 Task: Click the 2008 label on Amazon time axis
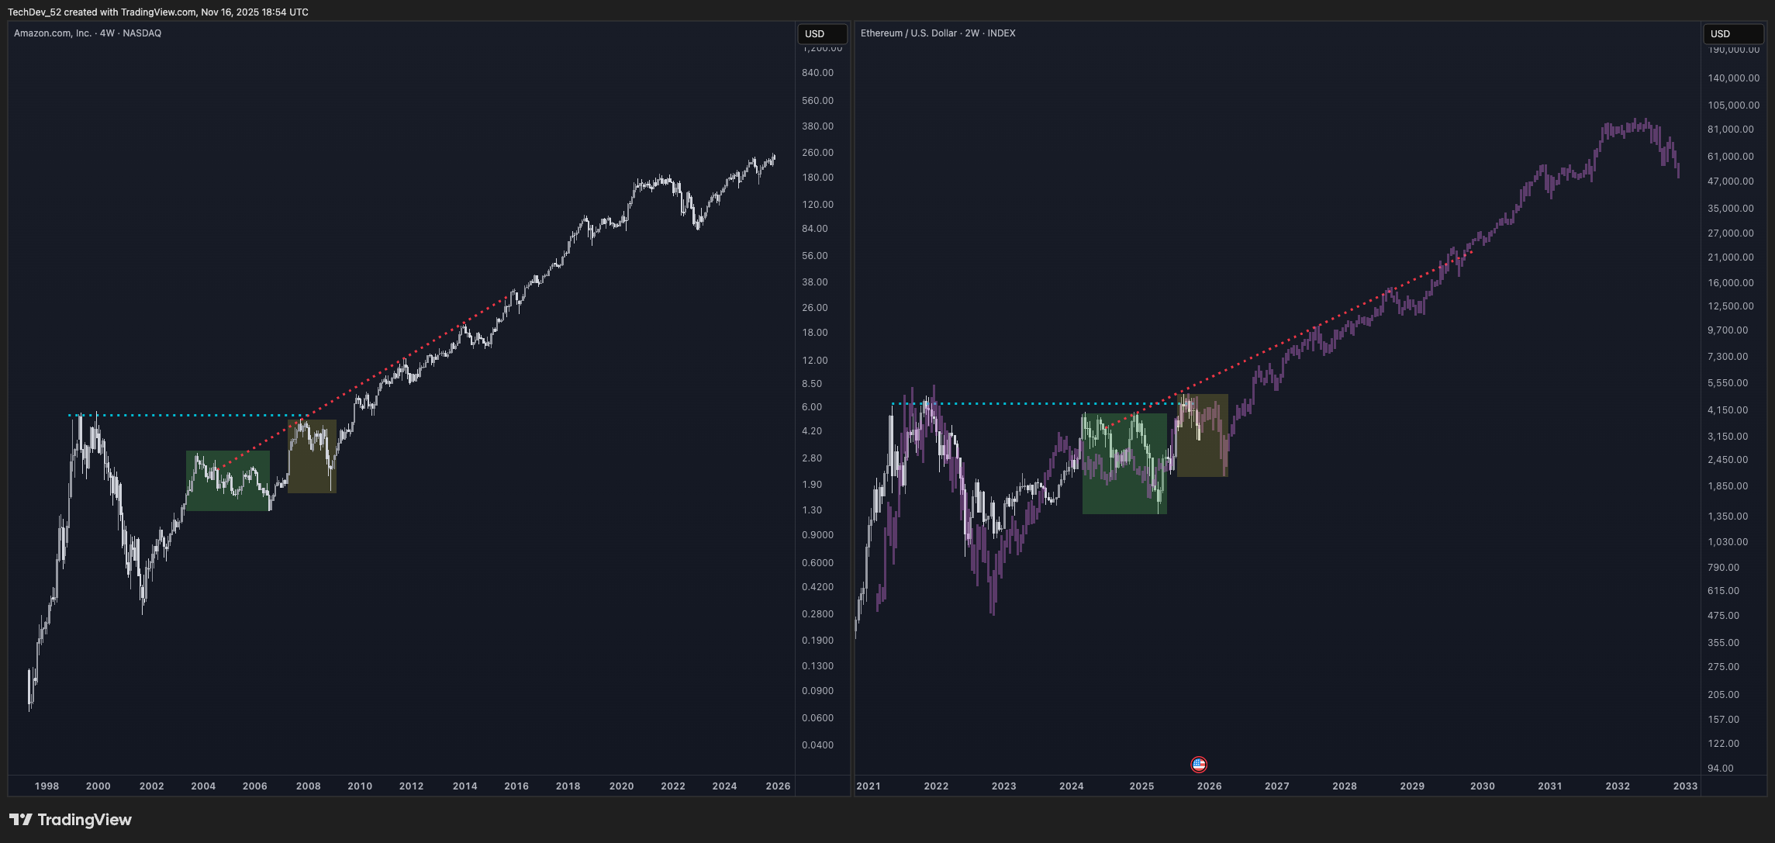[x=308, y=786]
